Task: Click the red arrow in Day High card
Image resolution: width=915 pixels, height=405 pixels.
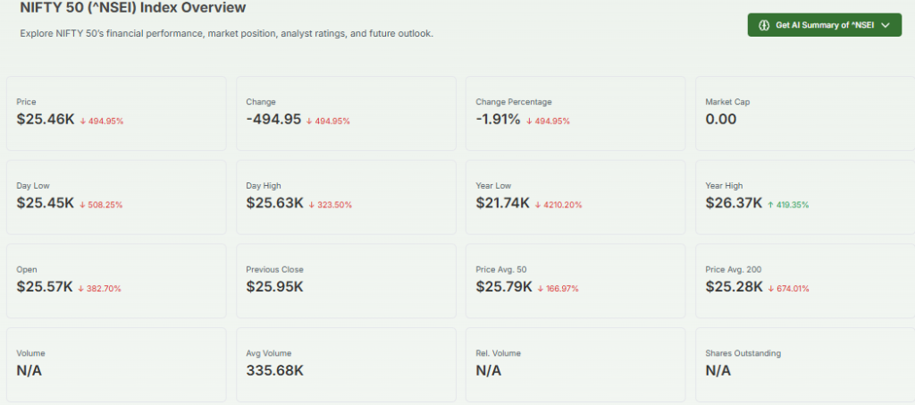Action: pos(313,205)
